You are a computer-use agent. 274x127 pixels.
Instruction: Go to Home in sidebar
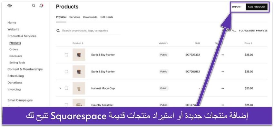point(12,23)
